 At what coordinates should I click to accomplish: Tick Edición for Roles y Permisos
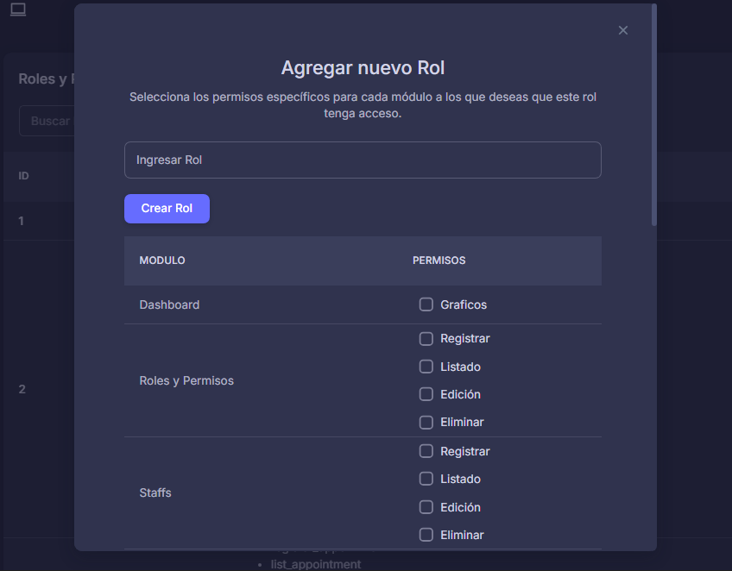[x=426, y=394]
